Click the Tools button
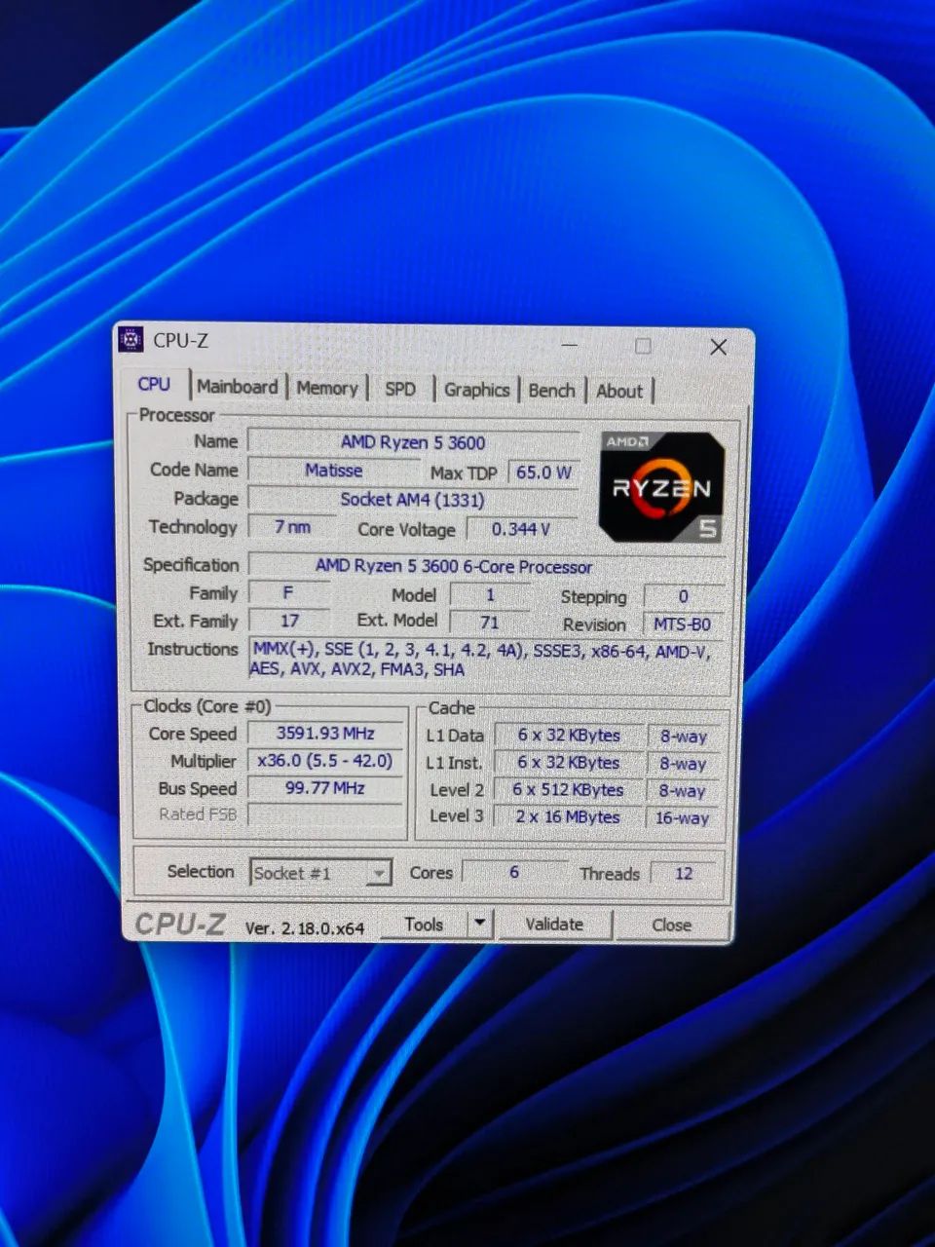The height and width of the screenshot is (1247, 935). click(424, 924)
